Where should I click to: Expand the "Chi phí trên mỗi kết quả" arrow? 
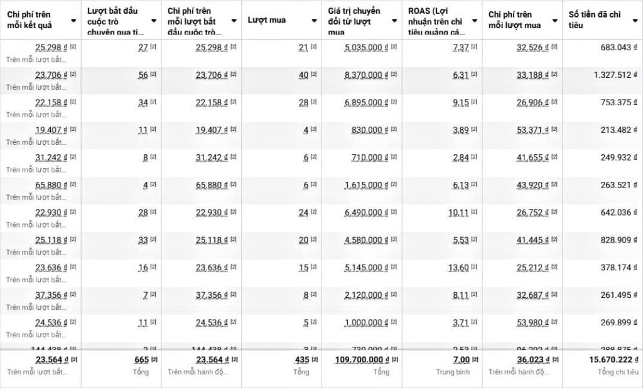(74, 21)
